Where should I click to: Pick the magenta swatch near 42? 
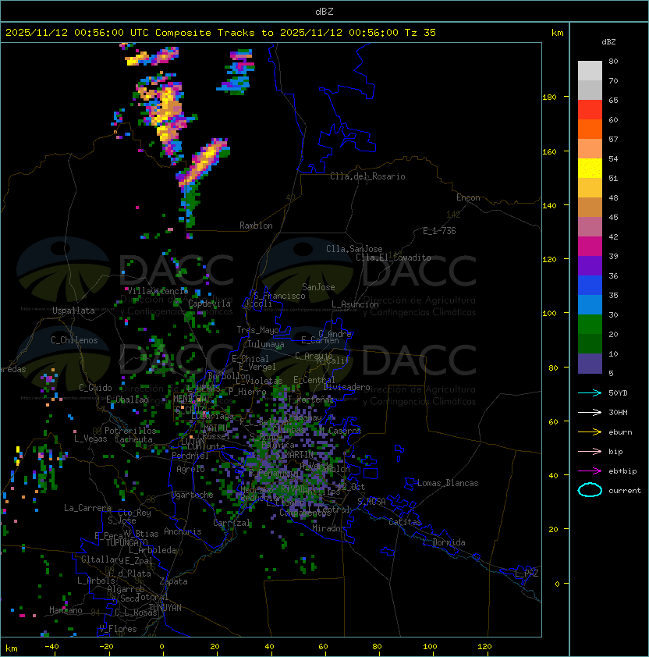click(x=590, y=246)
